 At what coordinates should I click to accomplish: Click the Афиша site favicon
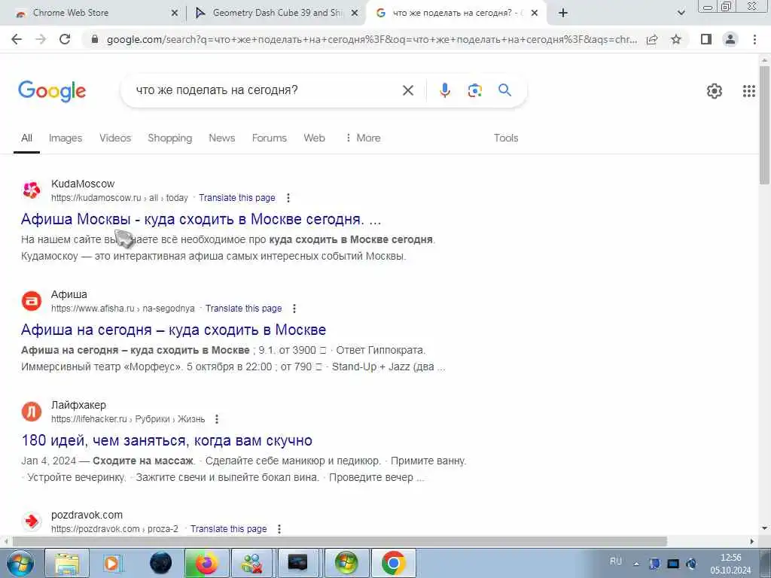coord(32,300)
